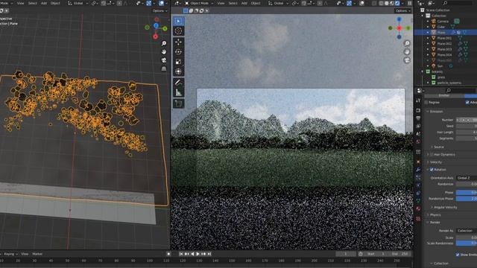Open the Physics properties tab icon
This screenshot has height=268, width=477.
coord(418,185)
